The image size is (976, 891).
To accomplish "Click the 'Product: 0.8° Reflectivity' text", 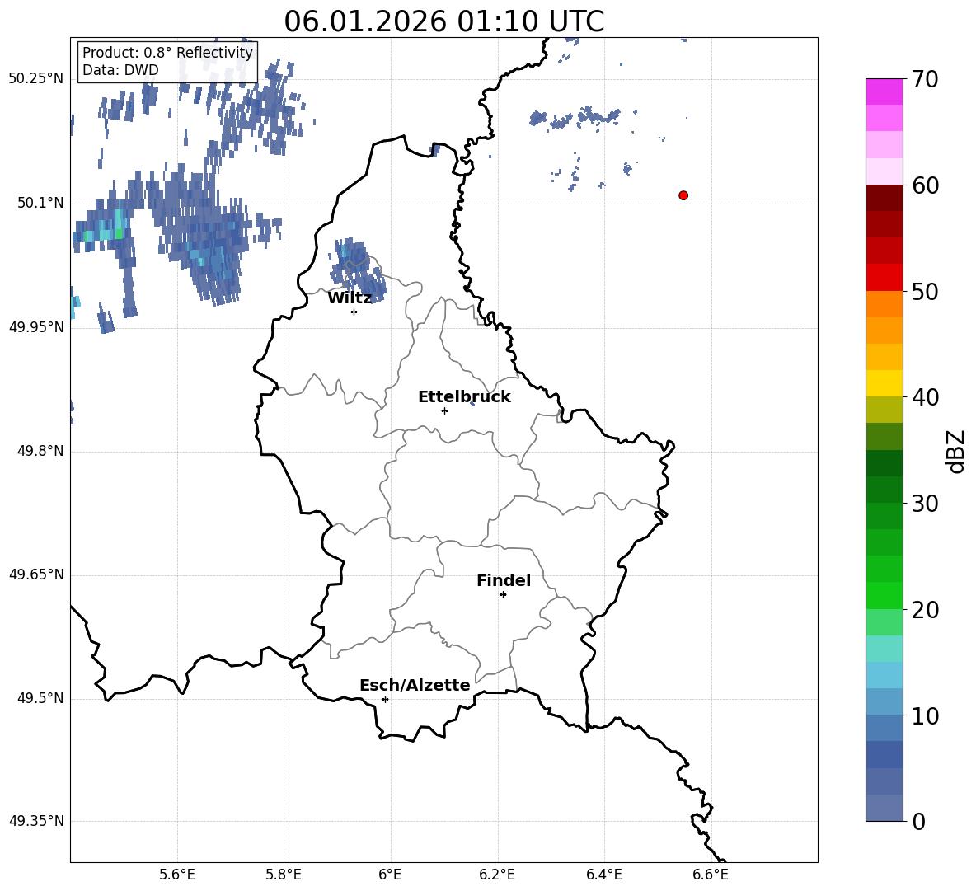I will pos(167,52).
